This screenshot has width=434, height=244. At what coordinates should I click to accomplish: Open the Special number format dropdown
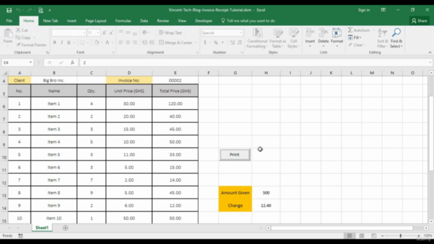[x=240, y=33]
